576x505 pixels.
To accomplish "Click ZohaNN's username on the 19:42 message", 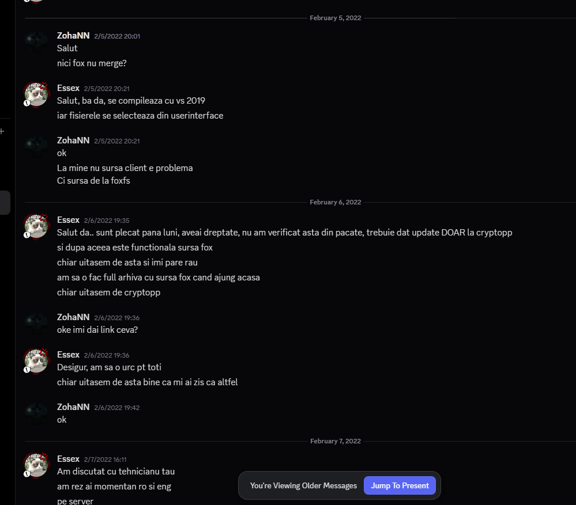I will click(73, 407).
